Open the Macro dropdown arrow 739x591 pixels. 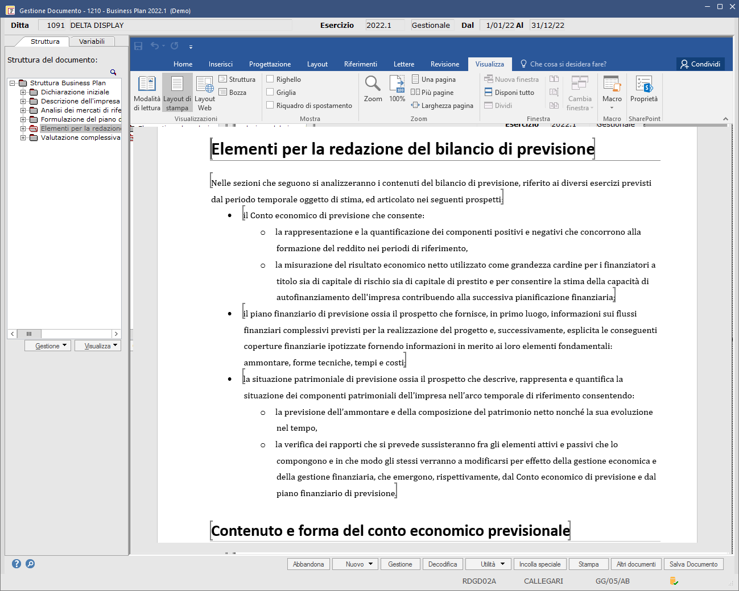click(x=612, y=107)
